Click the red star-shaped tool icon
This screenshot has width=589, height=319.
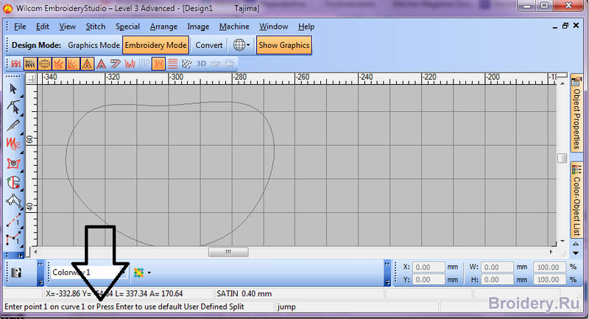point(13,162)
